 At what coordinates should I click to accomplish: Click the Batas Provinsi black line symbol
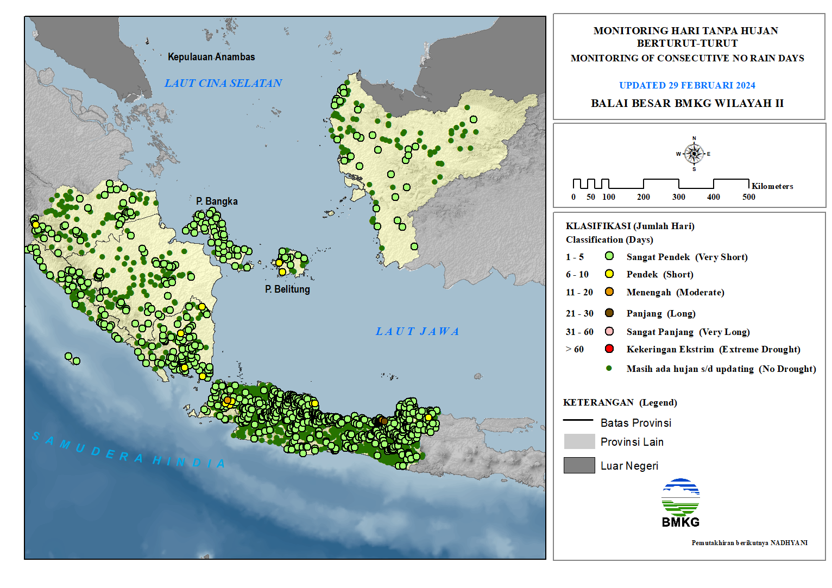[578, 420]
